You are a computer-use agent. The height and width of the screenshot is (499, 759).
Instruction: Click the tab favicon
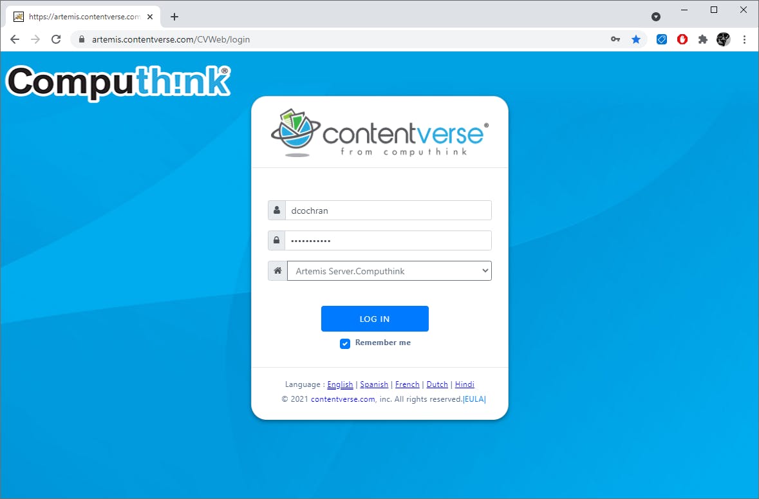pos(19,17)
